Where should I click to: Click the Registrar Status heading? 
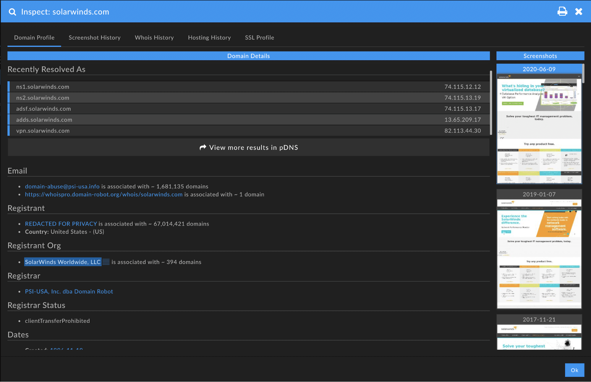(36, 305)
